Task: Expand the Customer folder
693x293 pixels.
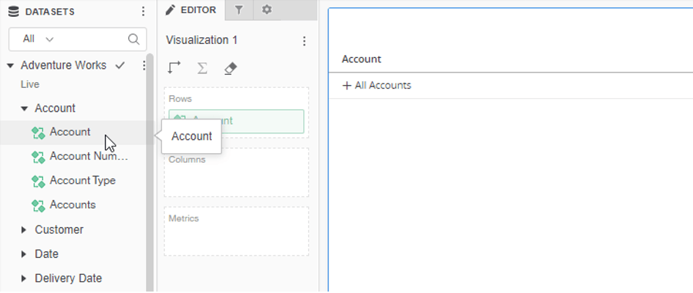Action: click(24, 230)
